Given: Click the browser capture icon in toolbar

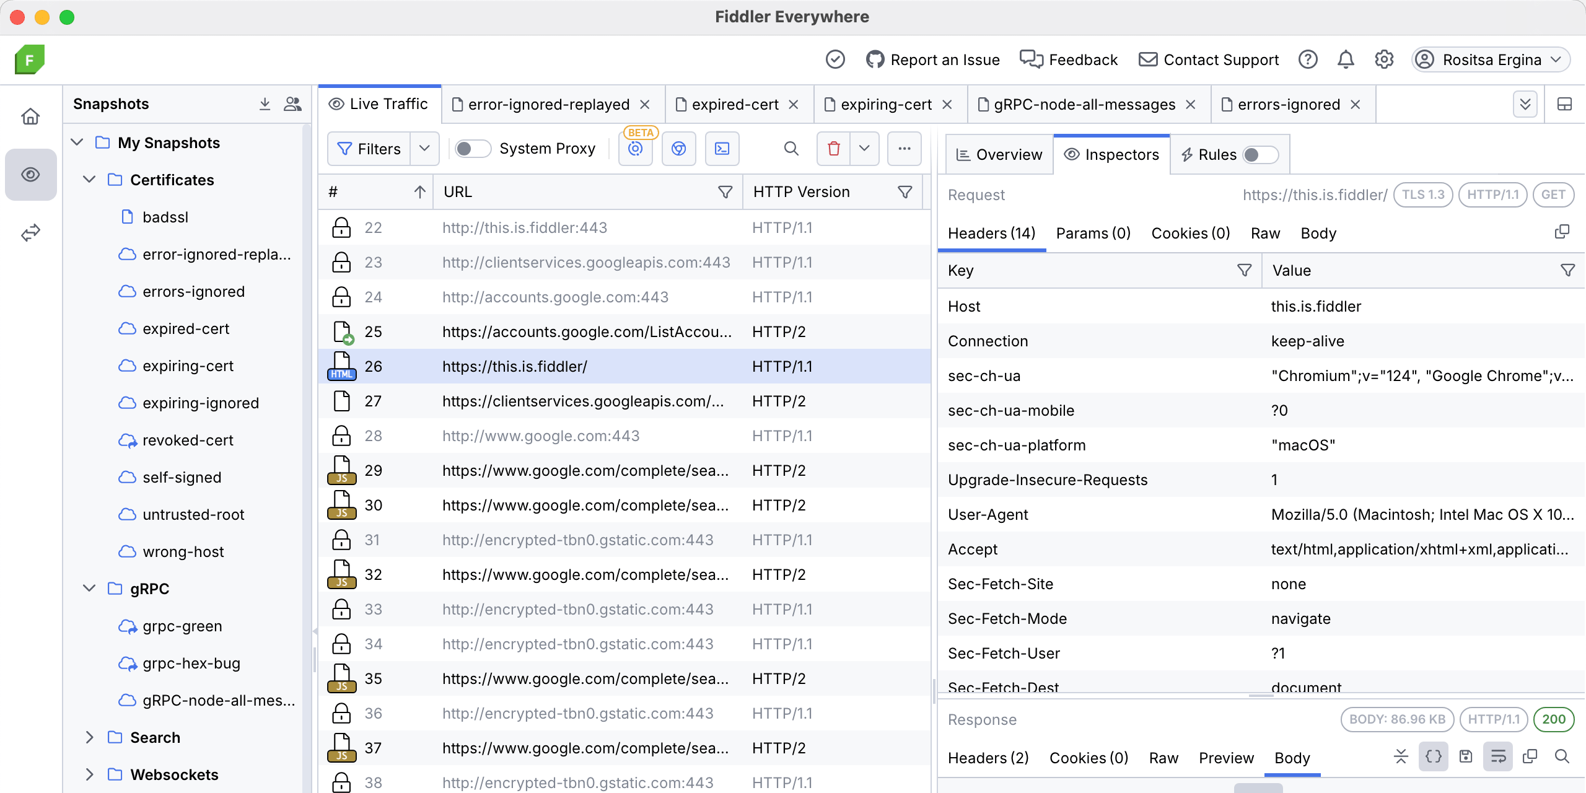Looking at the screenshot, I should pos(678,149).
